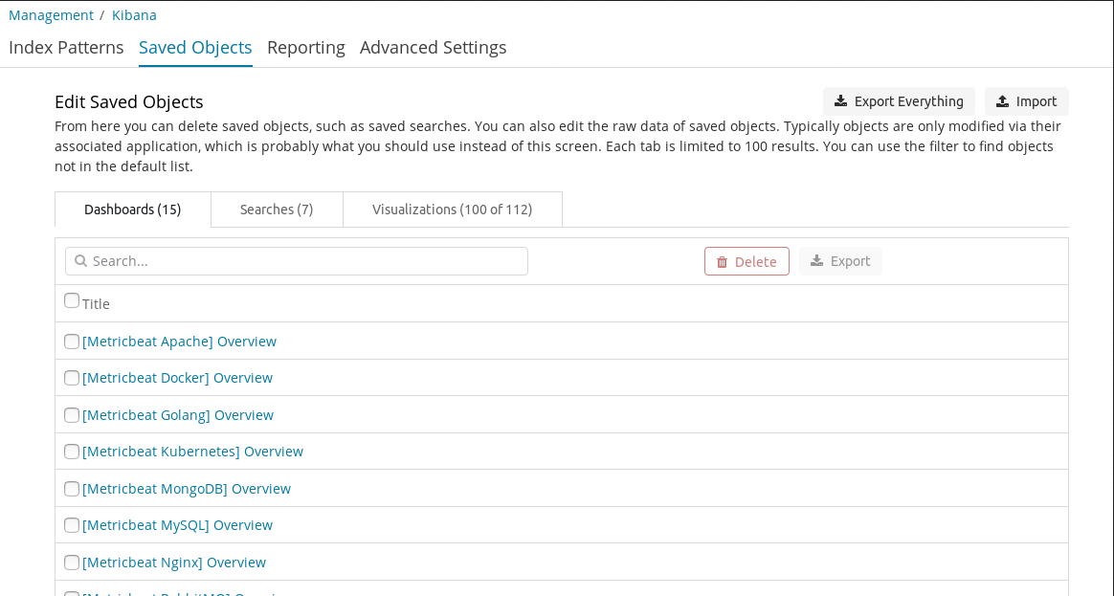Select the Saved Objects section

click(195, 48)
